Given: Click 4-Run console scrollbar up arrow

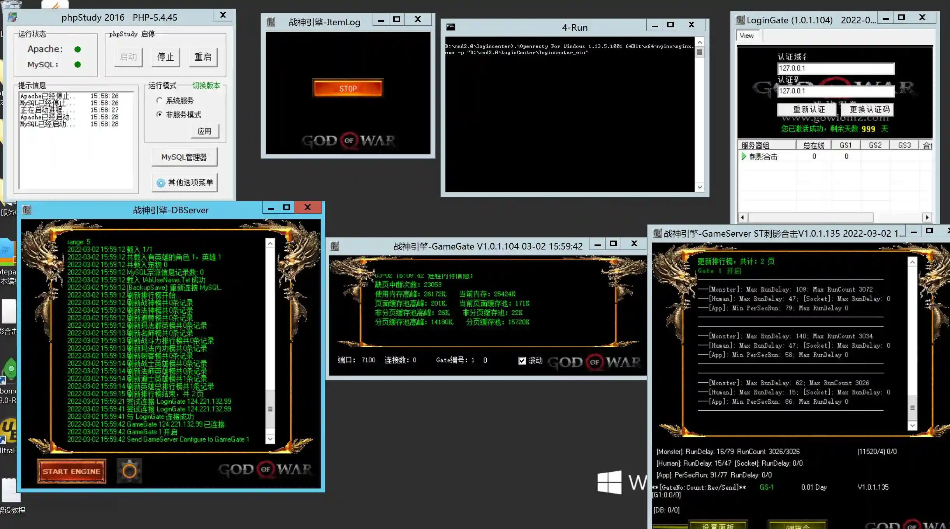Looking at the screenshot, I should [700, 42].
